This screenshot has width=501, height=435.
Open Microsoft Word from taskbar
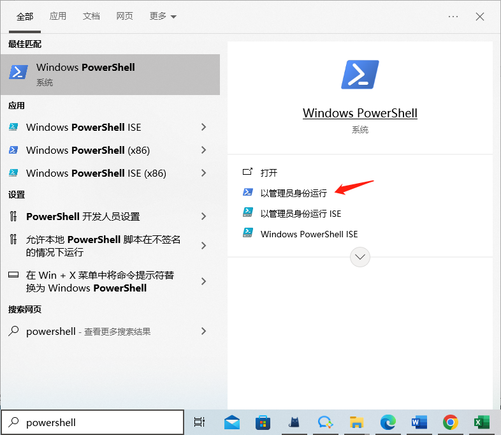(419, 422)
